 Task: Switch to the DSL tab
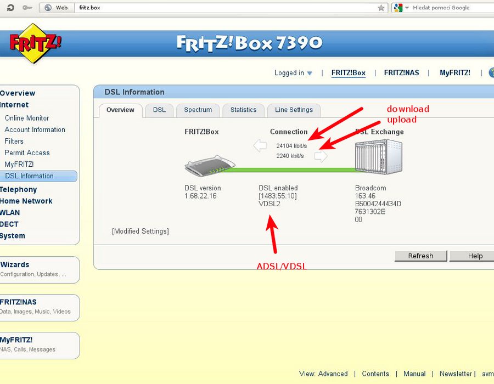point(159,110)
